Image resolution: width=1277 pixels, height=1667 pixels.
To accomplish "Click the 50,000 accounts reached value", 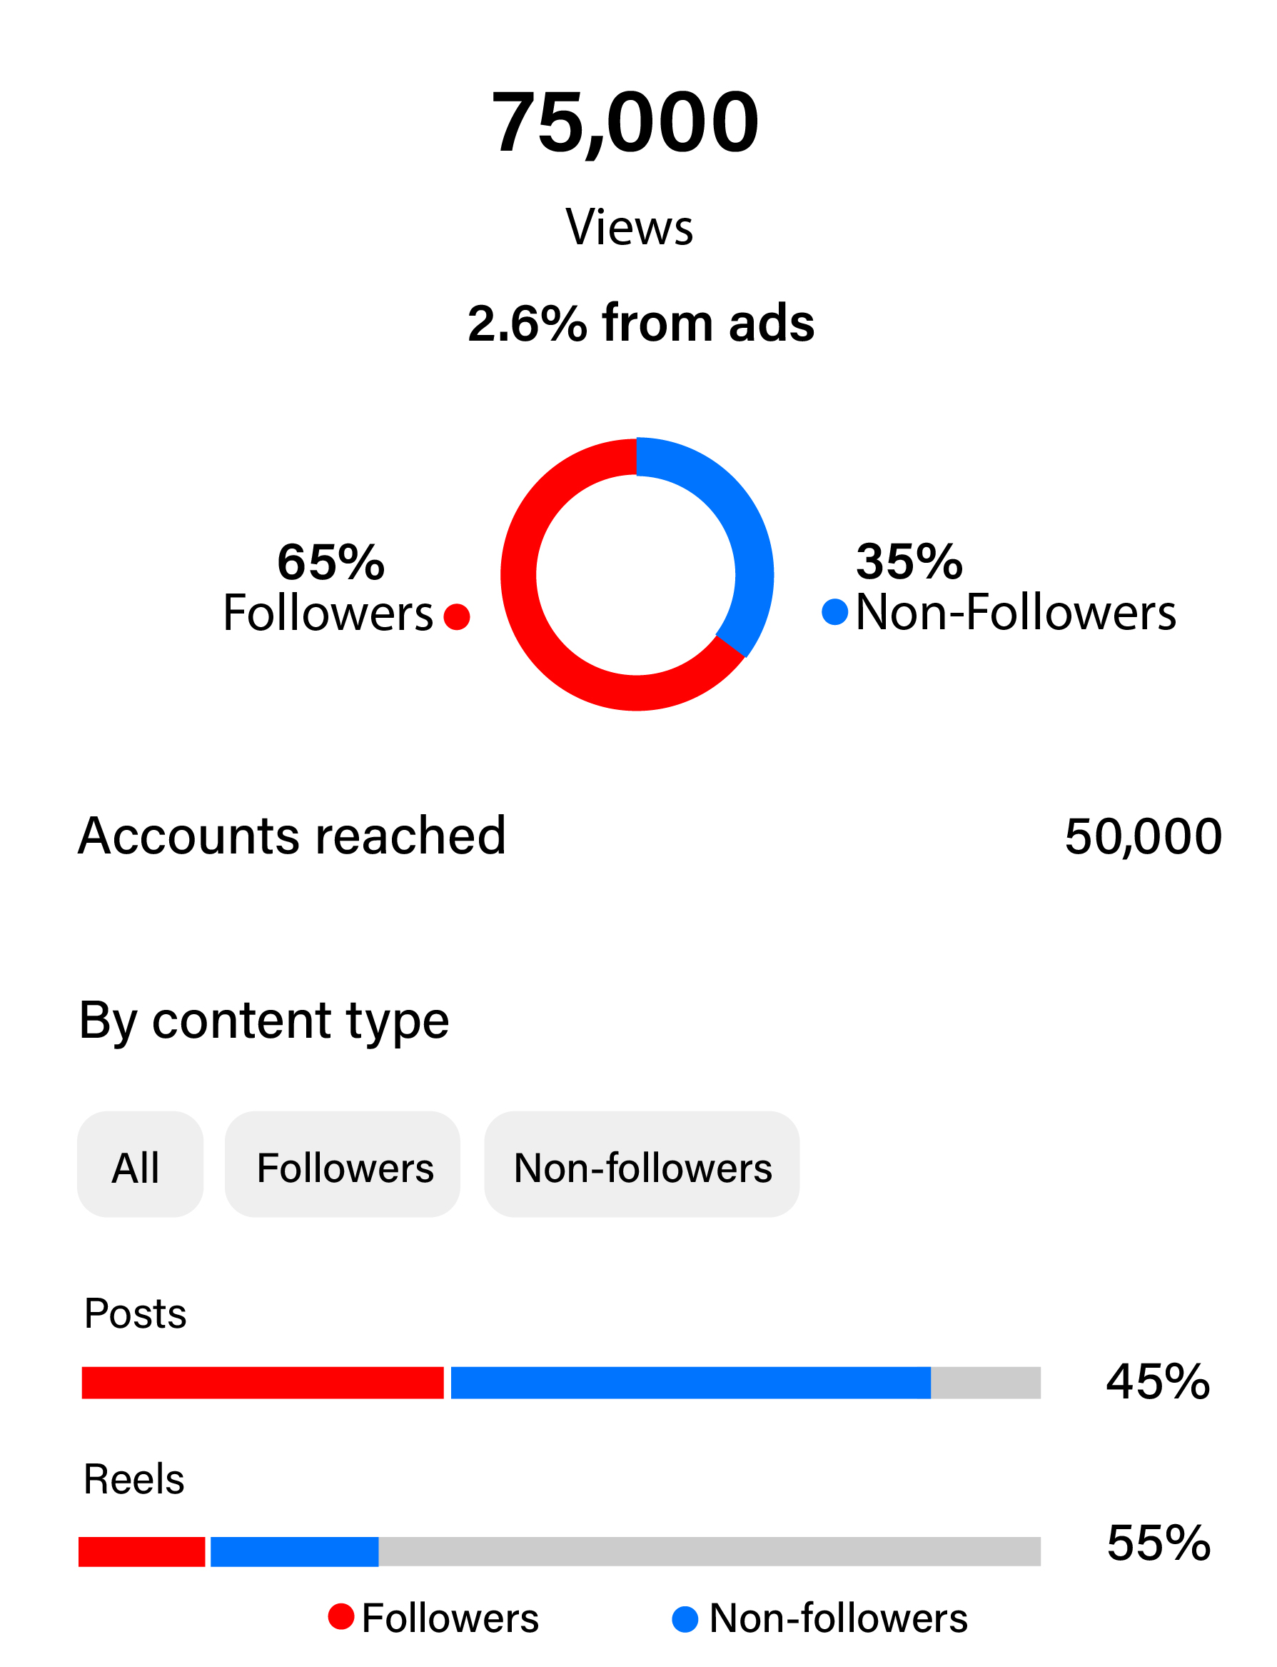I will 1143,836.
